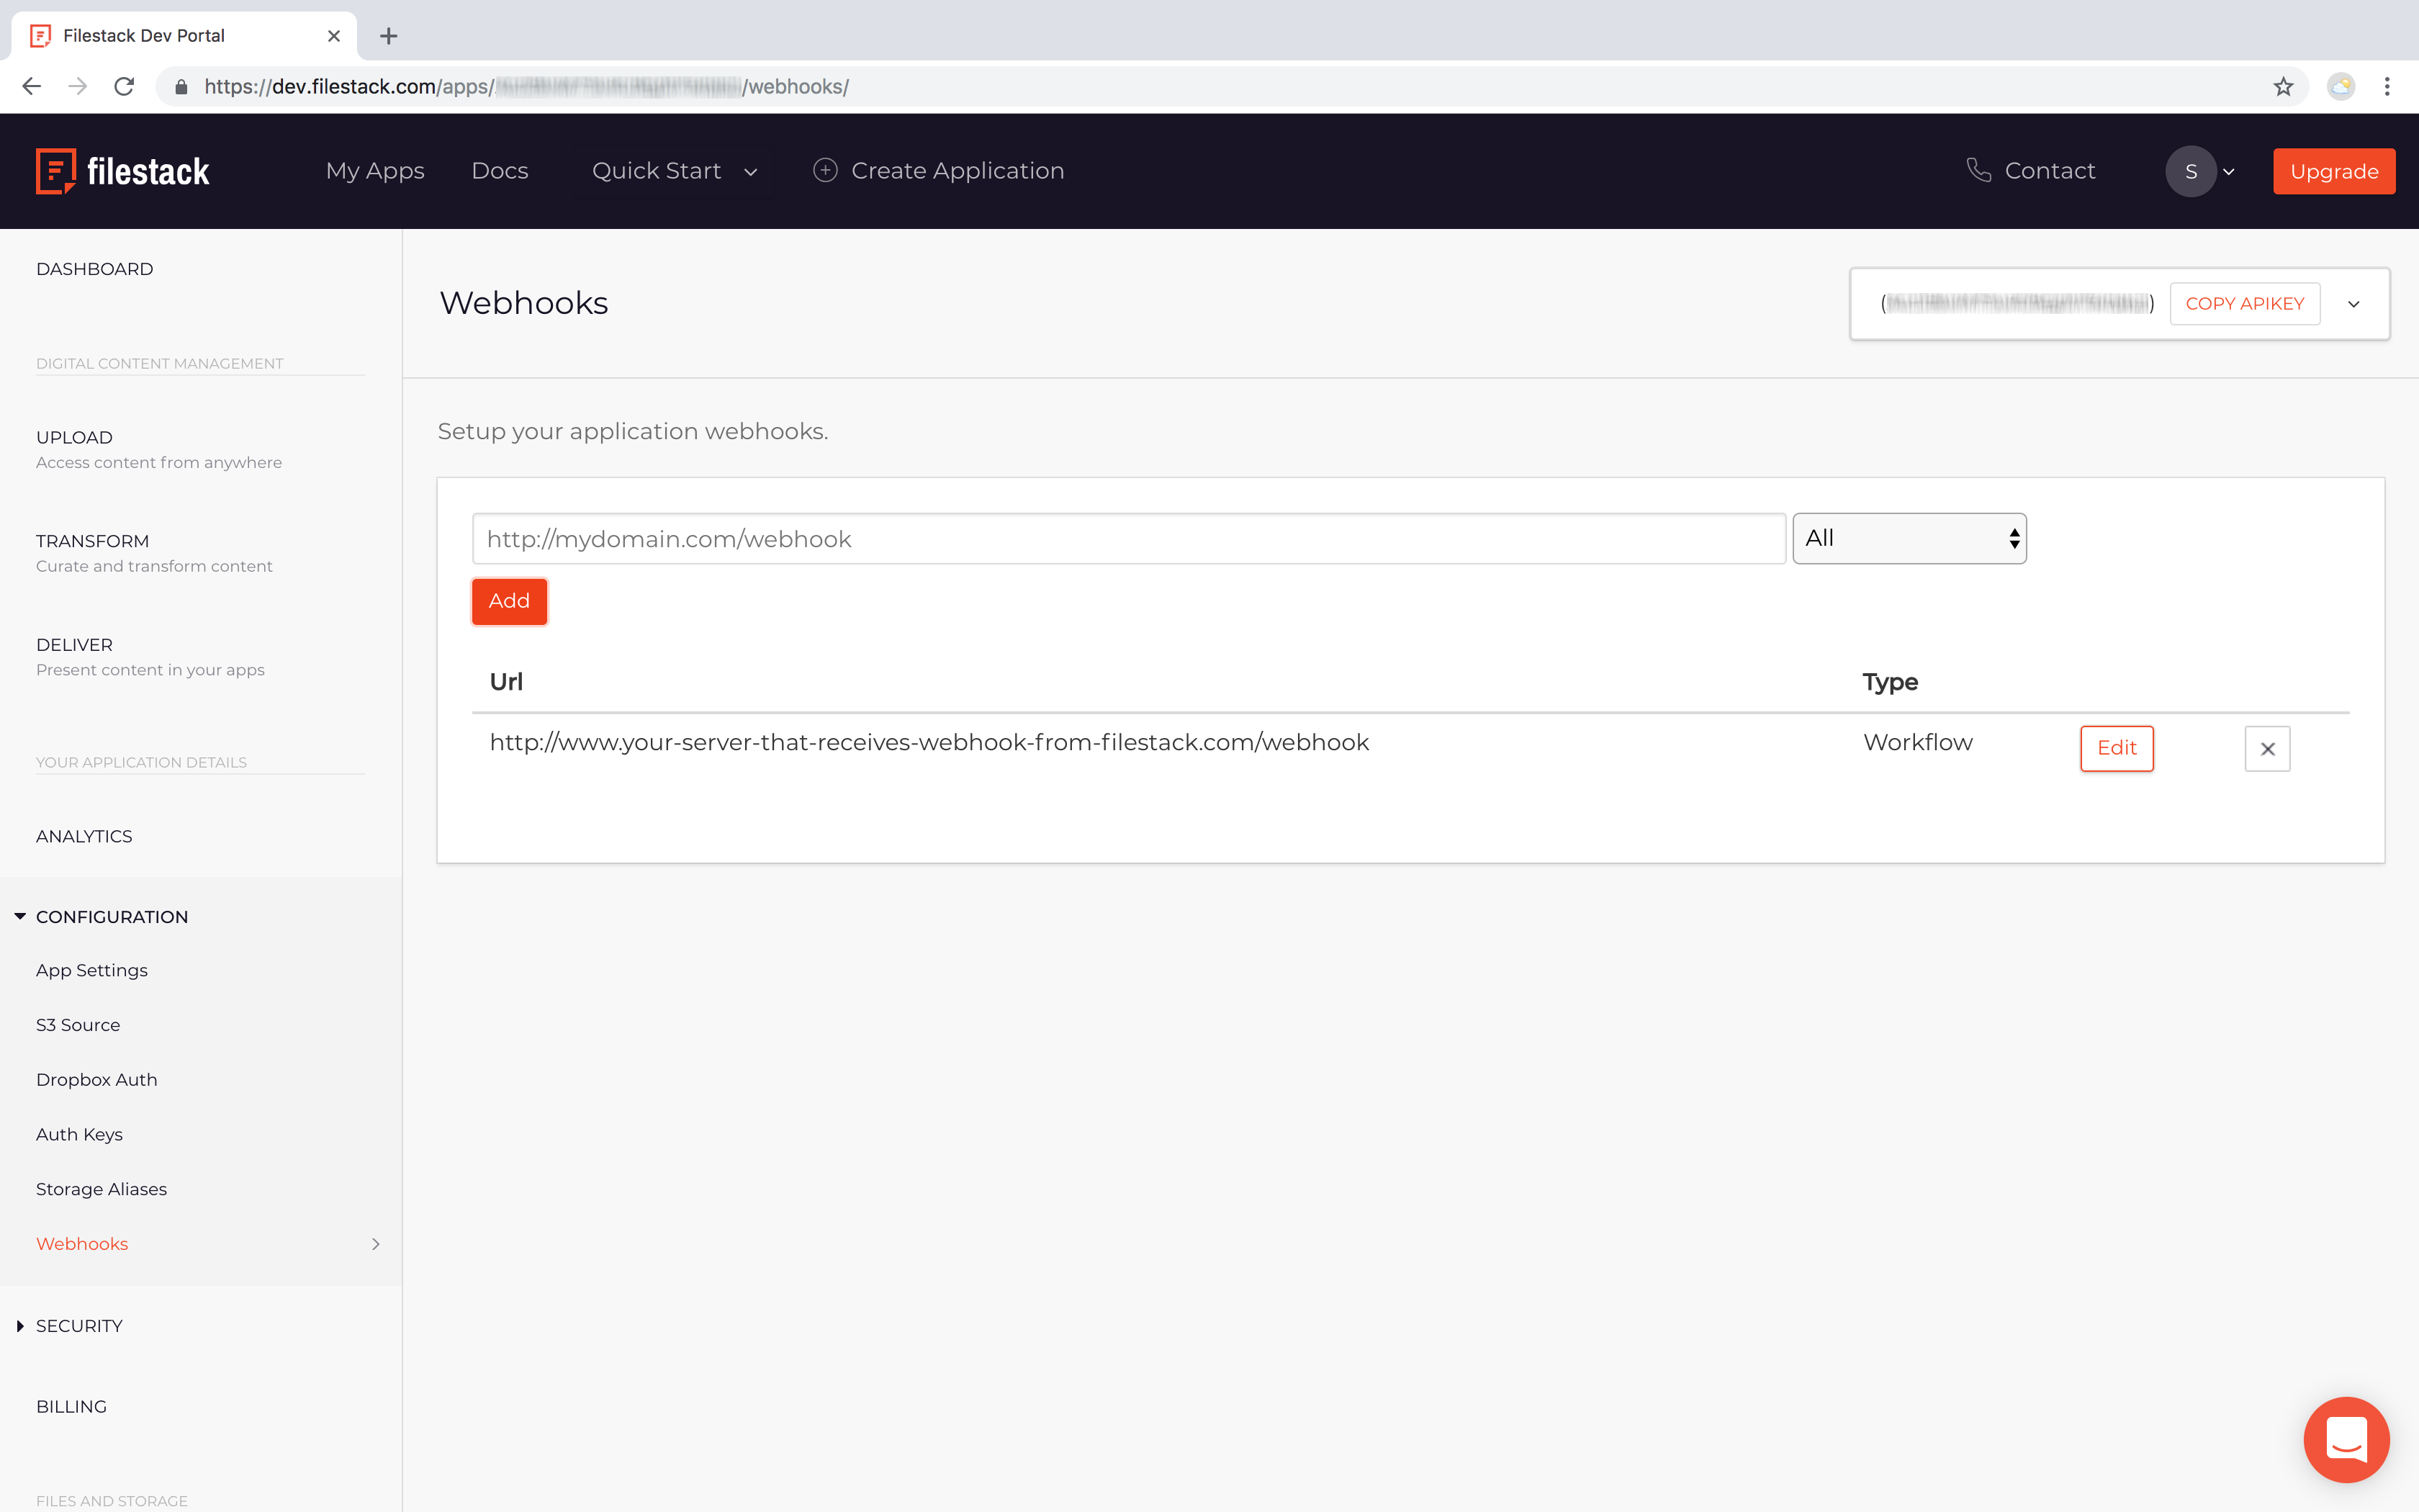Delete the Workflow webhook with the X icon

(x=2267, y=748)
